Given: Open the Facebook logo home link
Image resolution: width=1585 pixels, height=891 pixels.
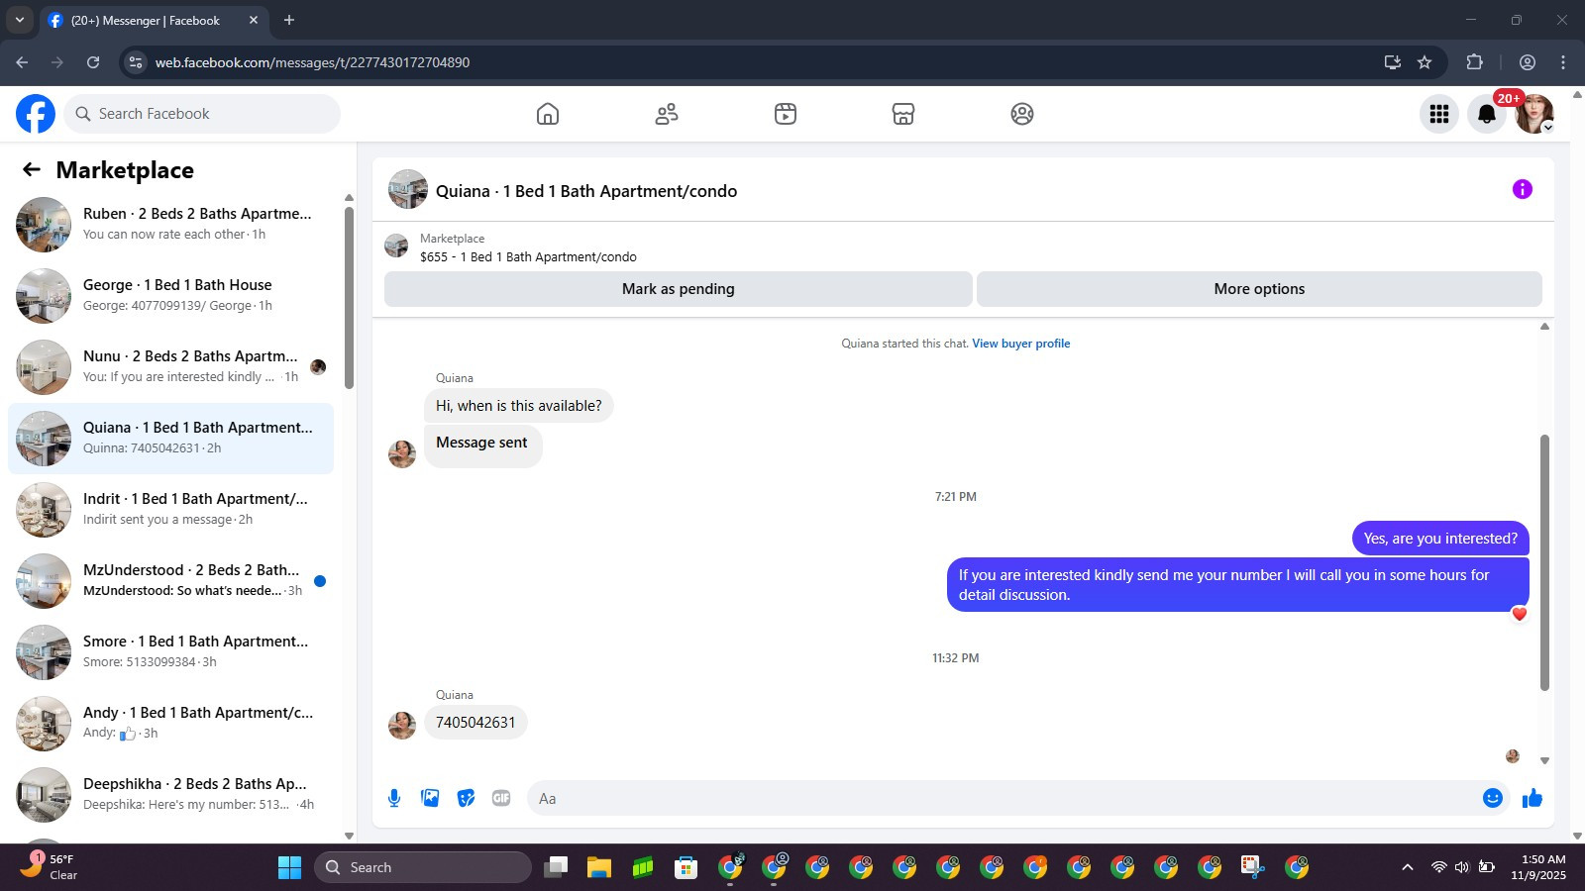Looking at the screenshot, I should pos(36,114).
